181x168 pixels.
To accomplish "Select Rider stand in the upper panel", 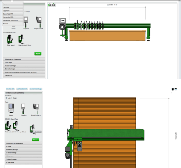I will coord(10,40).
